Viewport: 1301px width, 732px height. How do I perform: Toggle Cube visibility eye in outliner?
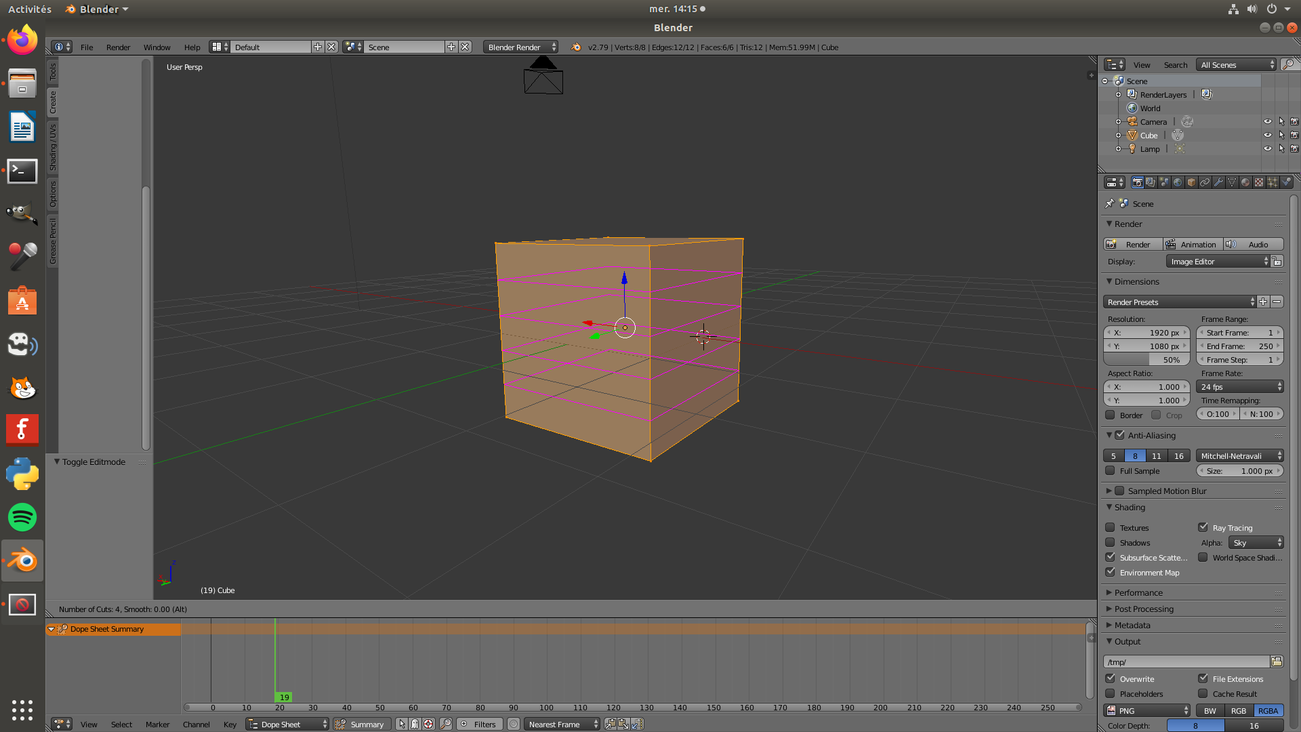tap(1267, 135)
